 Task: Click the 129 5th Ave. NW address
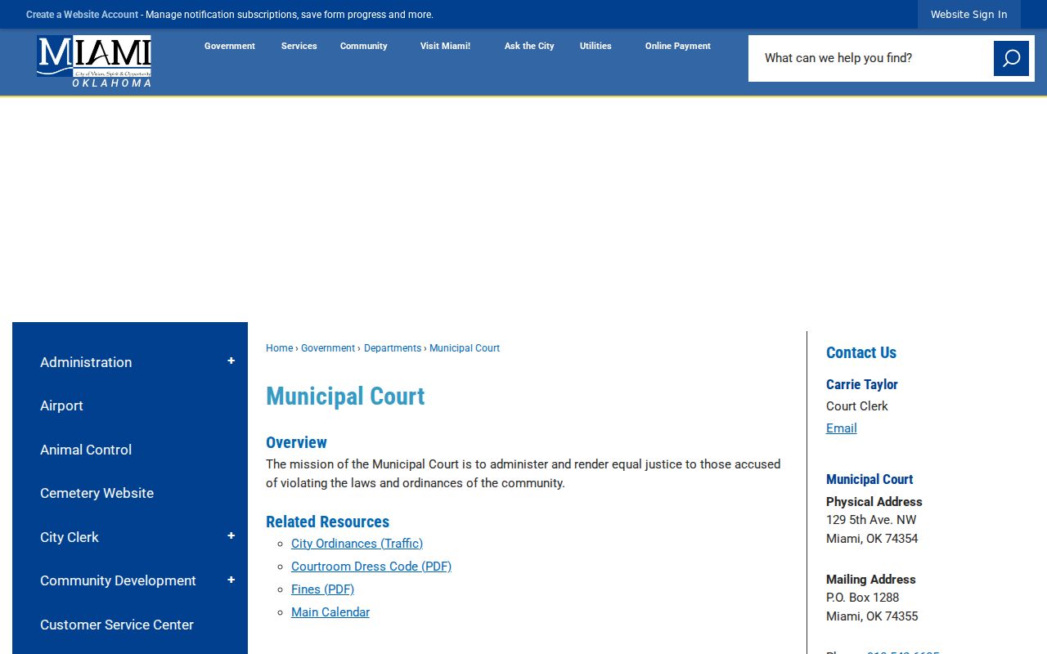(871, 520)
